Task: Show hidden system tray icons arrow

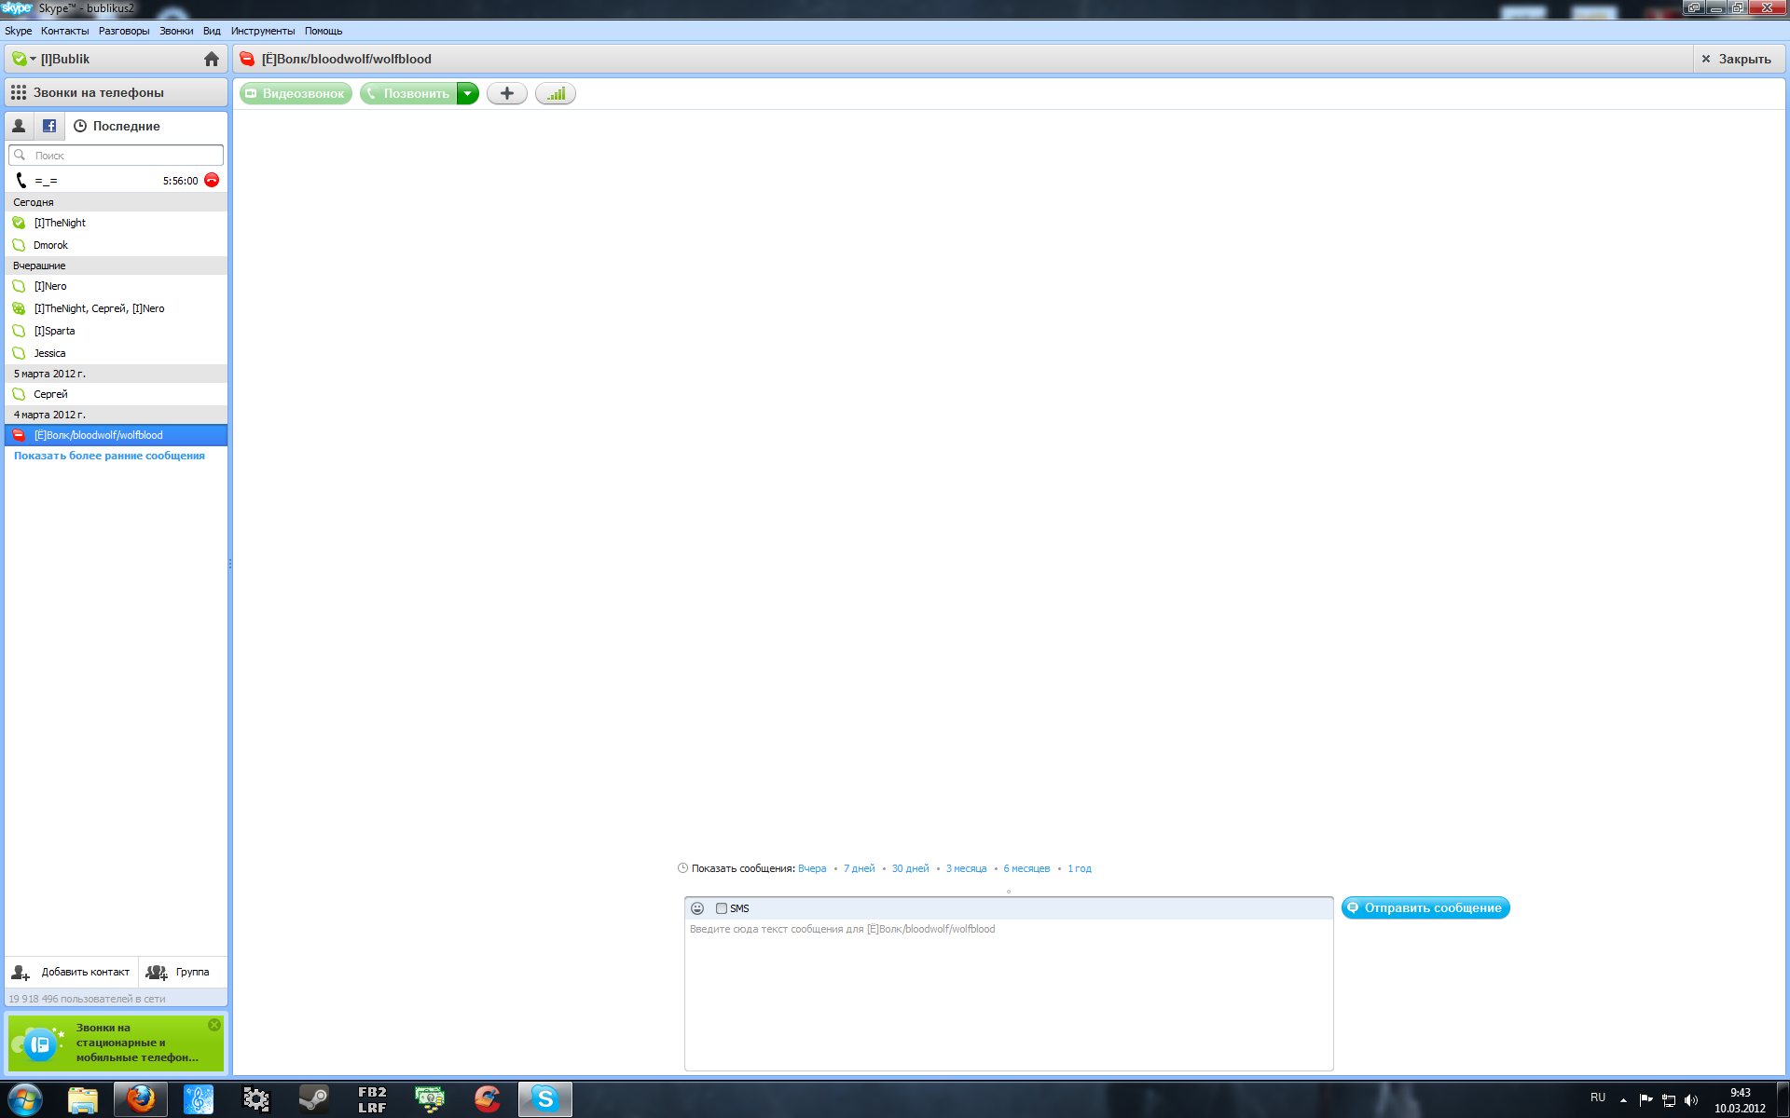Action: pyautogui.click(x=1623, y=1100)
